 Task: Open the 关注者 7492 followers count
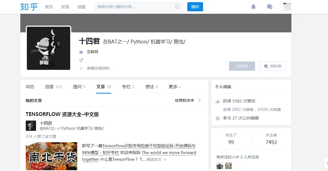click(271, 139)
